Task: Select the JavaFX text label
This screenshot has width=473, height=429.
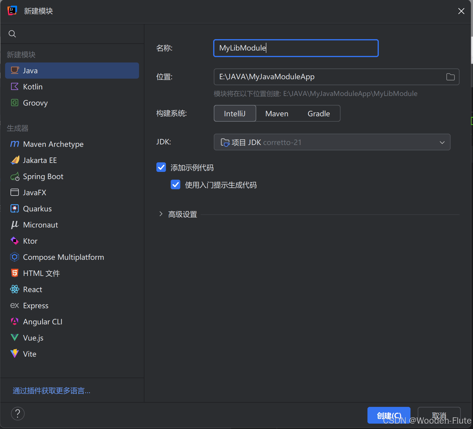Action: coord(35,193)
